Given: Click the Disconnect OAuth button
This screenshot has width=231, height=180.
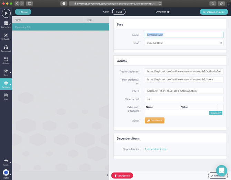Looking at the screenshot, I should (x=154, y=120).
